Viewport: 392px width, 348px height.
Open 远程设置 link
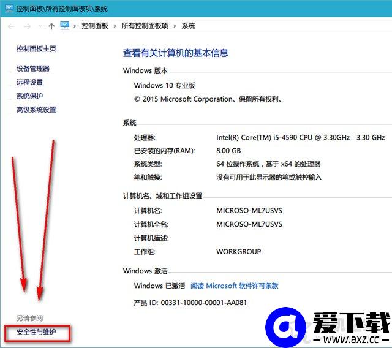point(30,82)
